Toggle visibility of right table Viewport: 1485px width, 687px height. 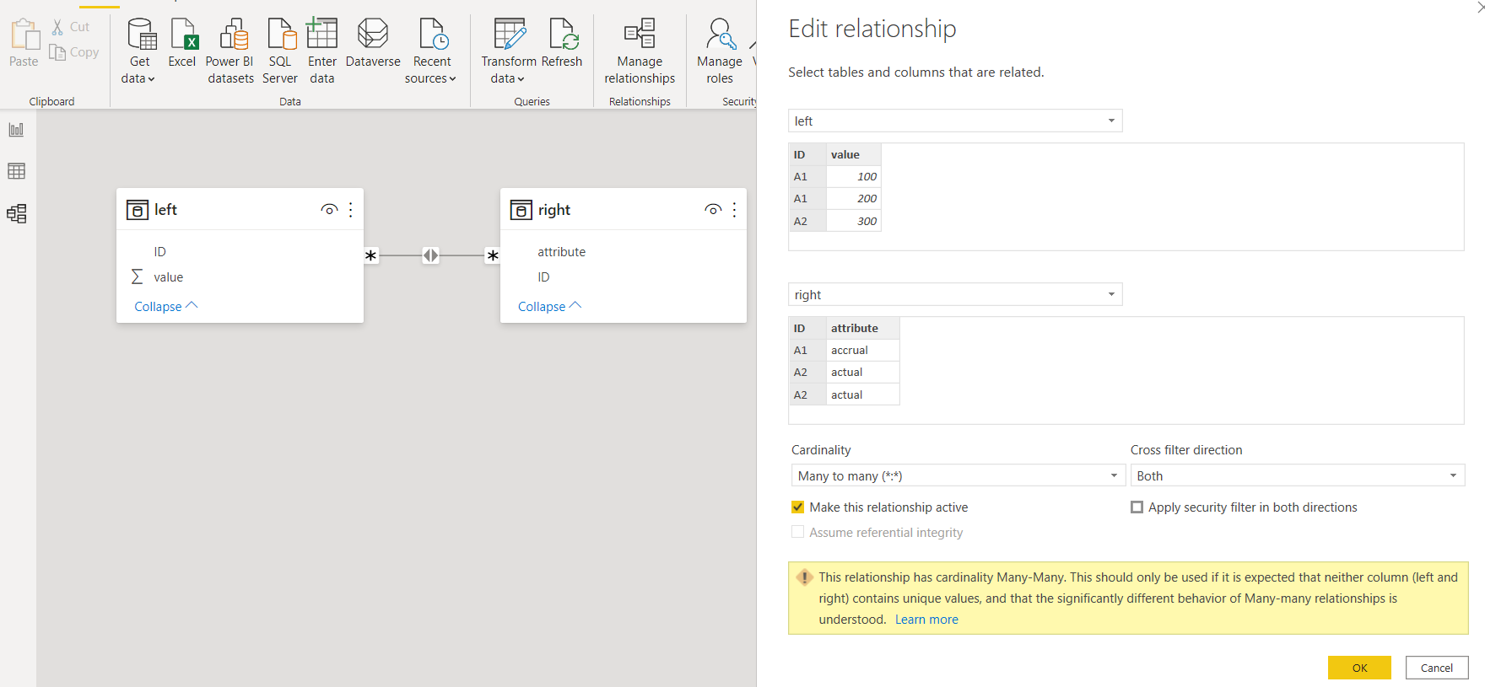point(713,210)
